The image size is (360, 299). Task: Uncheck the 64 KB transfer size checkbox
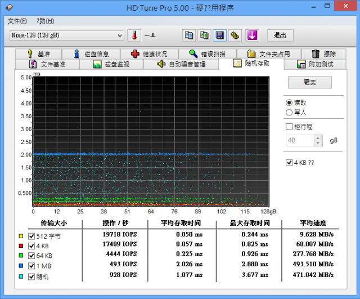pos(31,256)
